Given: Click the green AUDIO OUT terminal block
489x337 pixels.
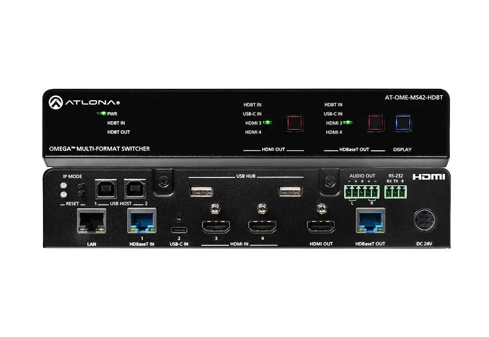Looking at the screenshot, I should 362,192.
